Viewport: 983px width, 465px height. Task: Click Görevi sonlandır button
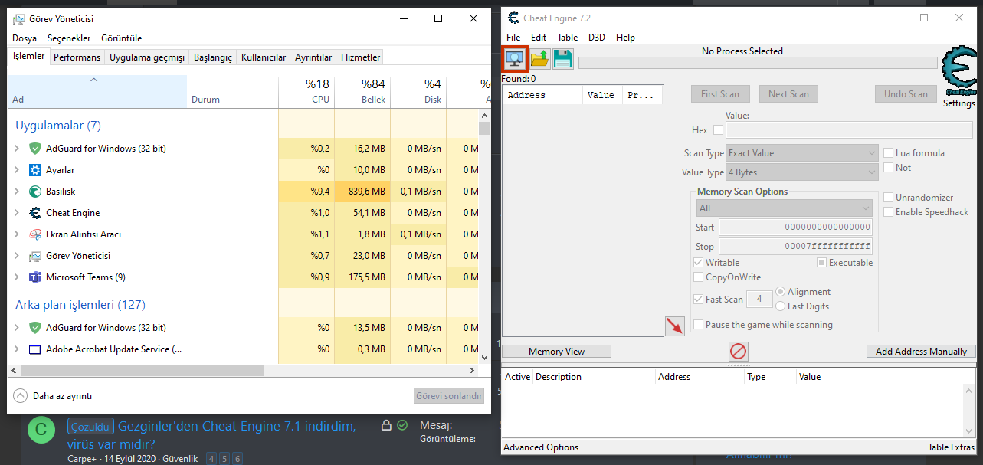[x=449, y=396]
